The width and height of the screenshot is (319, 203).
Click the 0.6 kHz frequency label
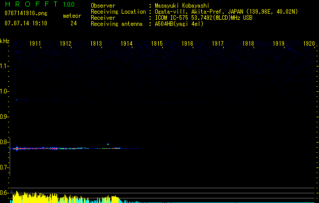point(4,193)
